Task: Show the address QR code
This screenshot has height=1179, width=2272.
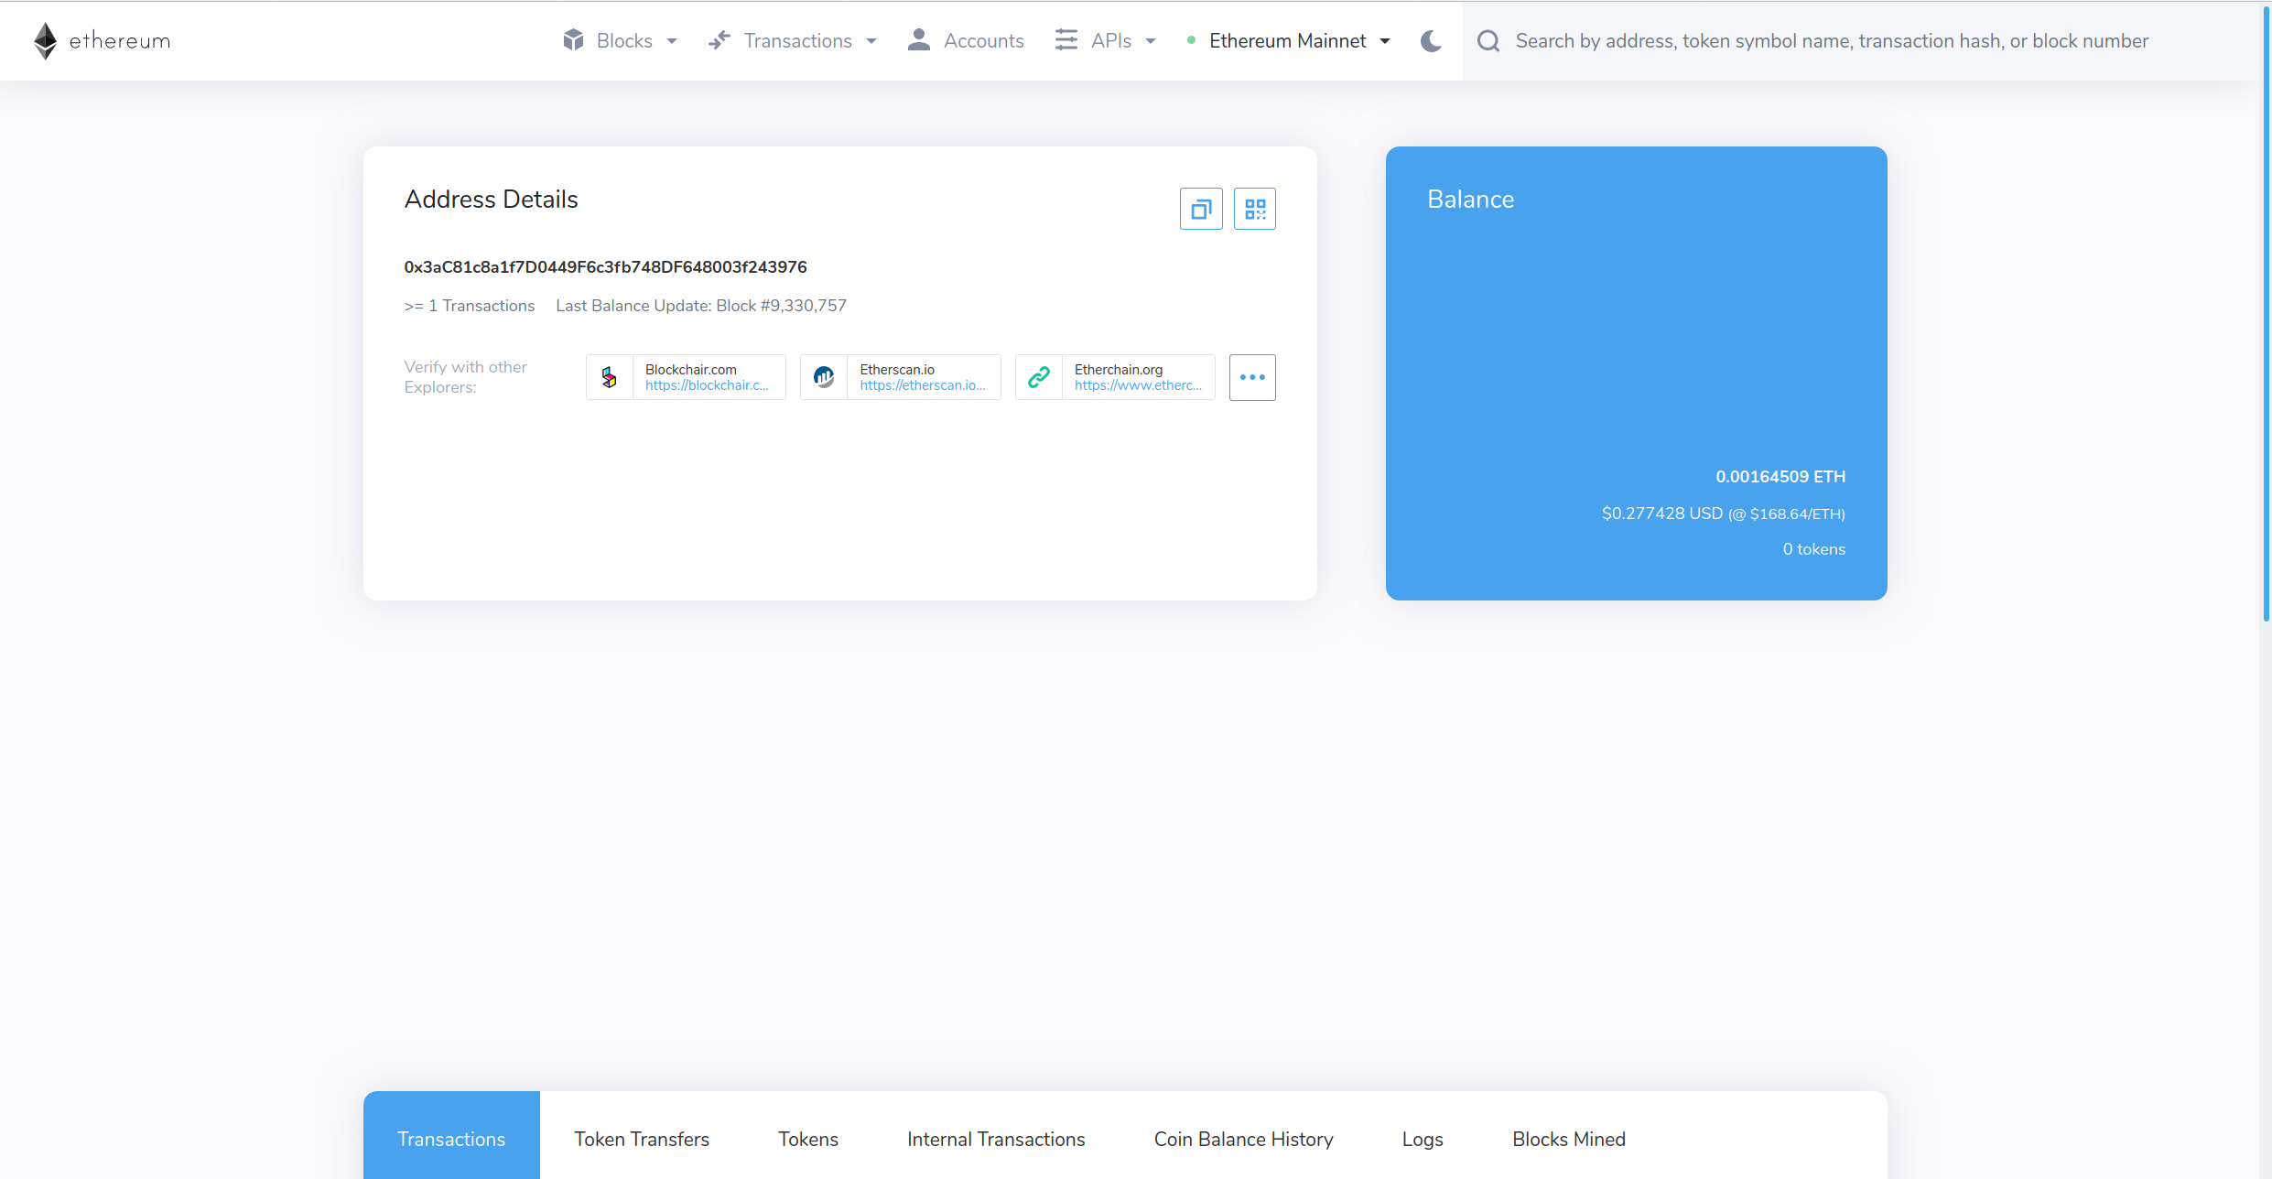Action: (1254, 208)
